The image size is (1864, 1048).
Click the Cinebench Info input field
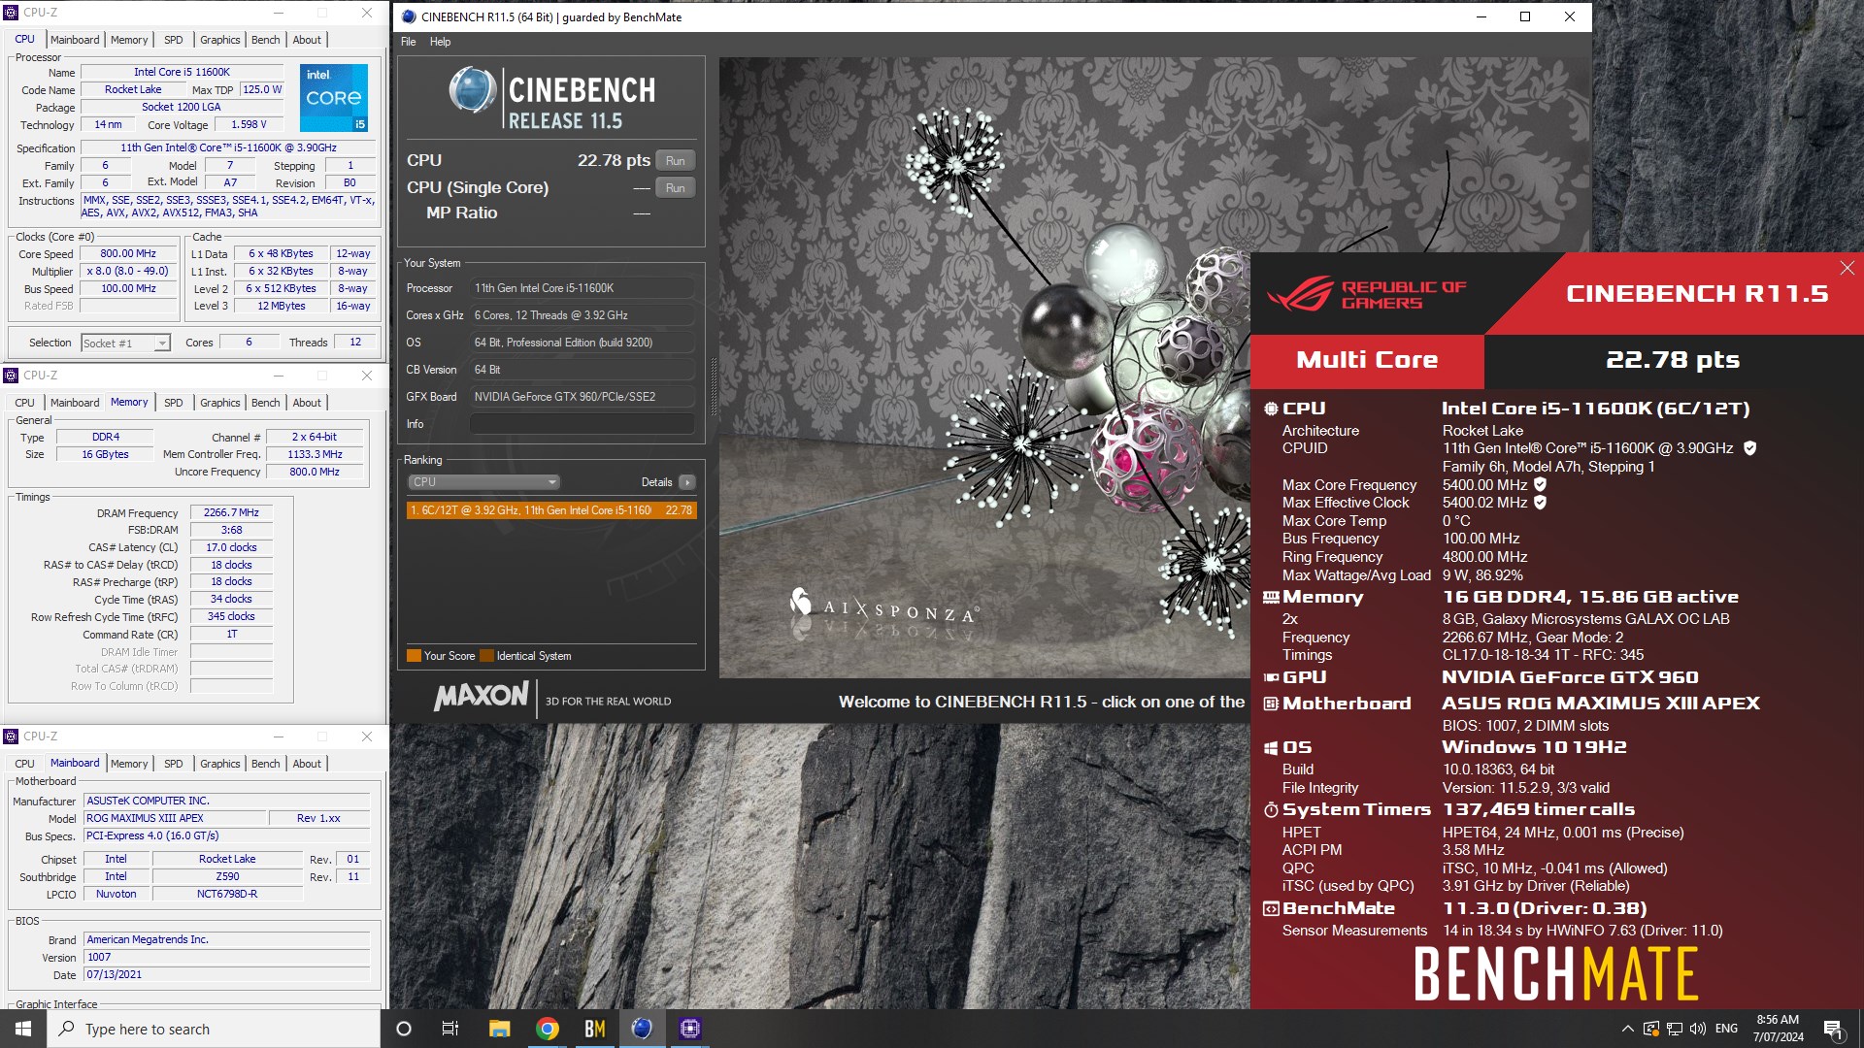[582, 424]
